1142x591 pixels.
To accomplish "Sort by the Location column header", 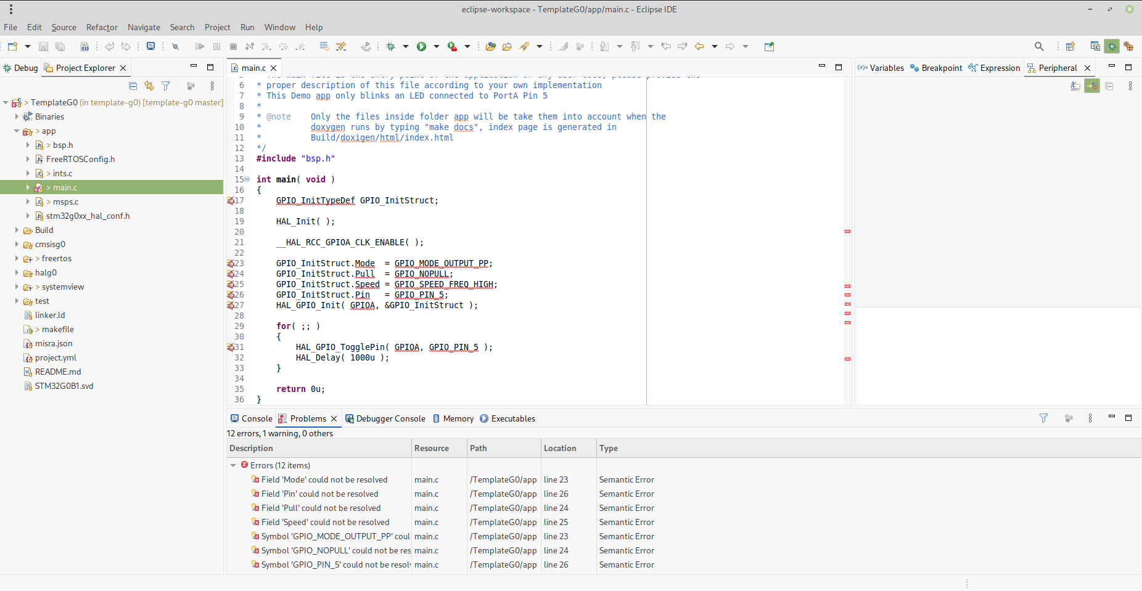I will point(560,449).
